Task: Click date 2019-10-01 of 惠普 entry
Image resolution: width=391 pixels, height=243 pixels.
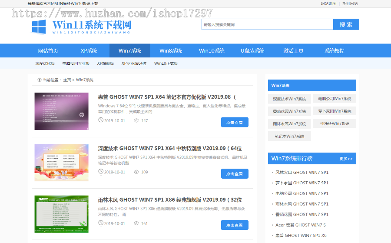Action: pos(114,121)
